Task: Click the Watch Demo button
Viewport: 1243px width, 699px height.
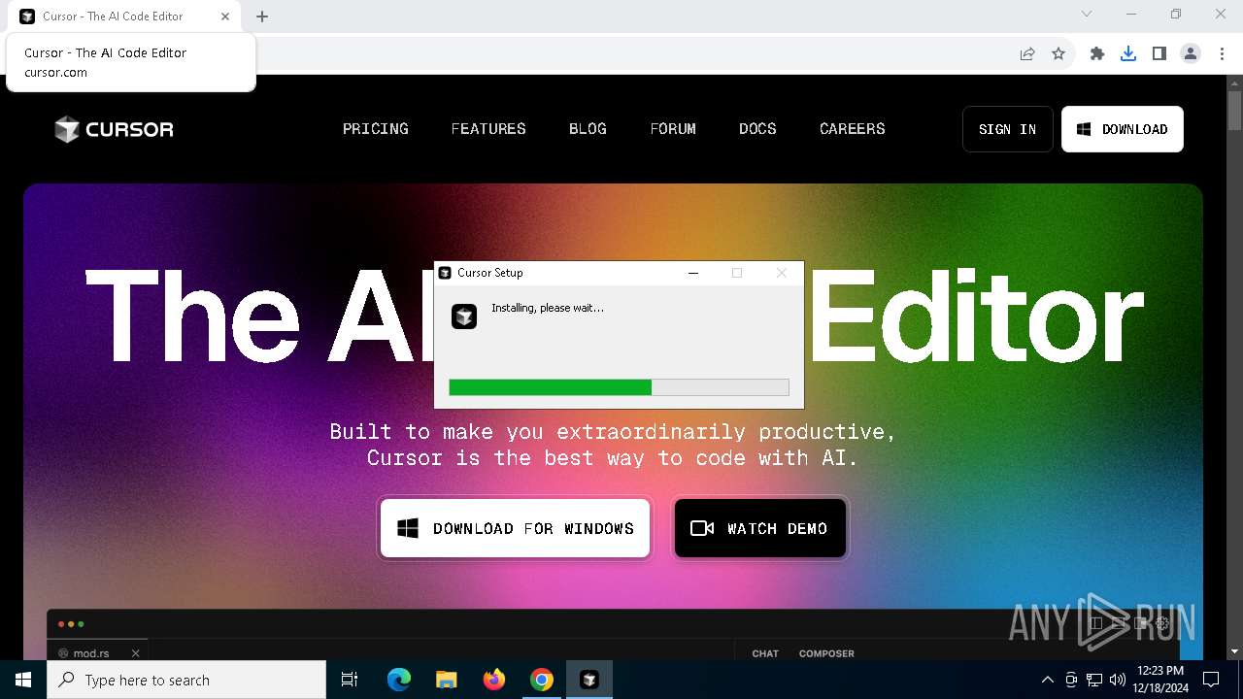Action: click(759, 528)
